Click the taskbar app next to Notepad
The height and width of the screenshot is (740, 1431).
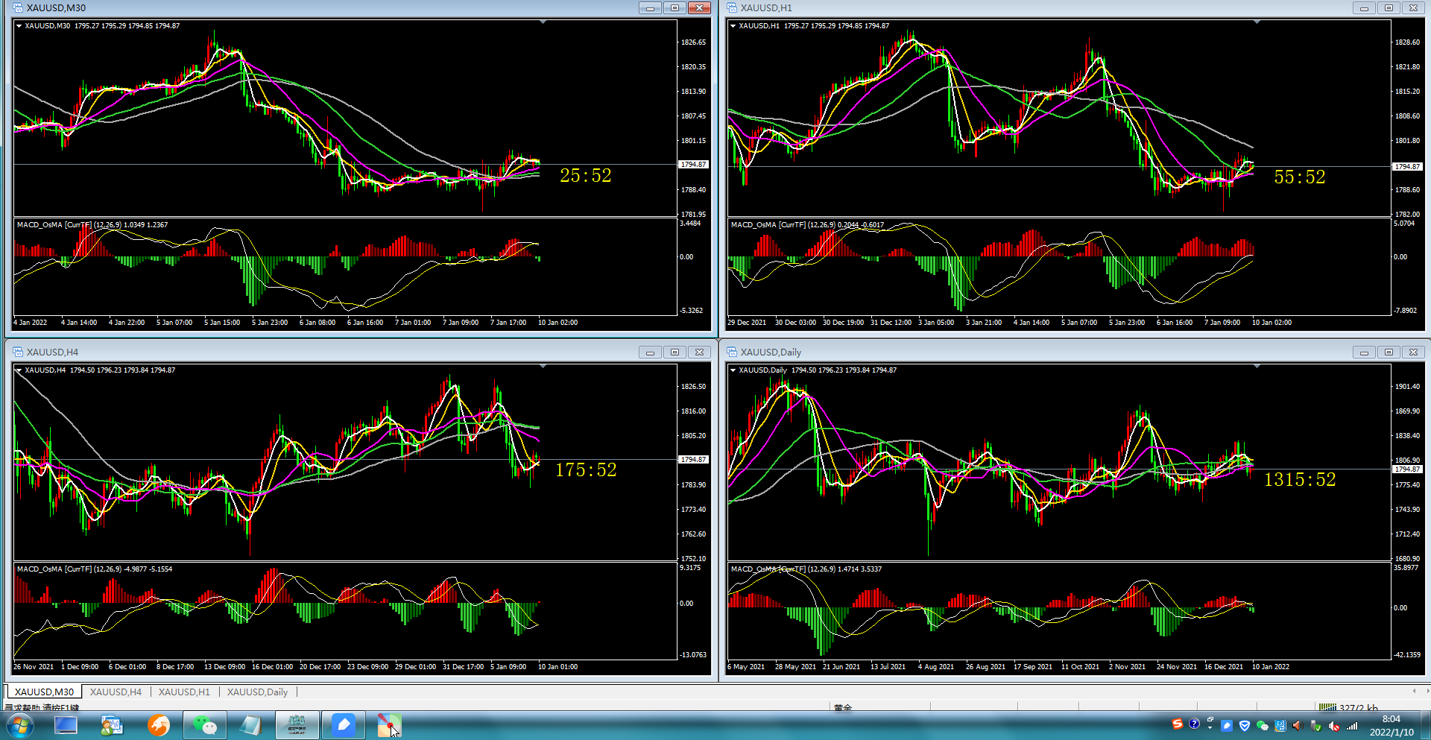297,725
